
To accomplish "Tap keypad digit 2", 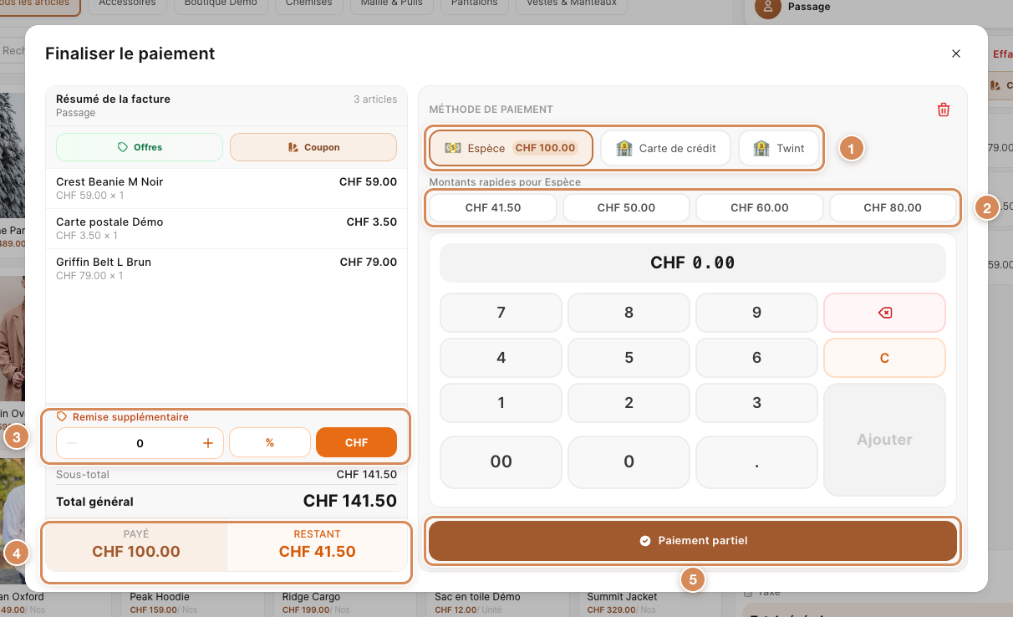I will pyautogui.click(x=629, y=403).
